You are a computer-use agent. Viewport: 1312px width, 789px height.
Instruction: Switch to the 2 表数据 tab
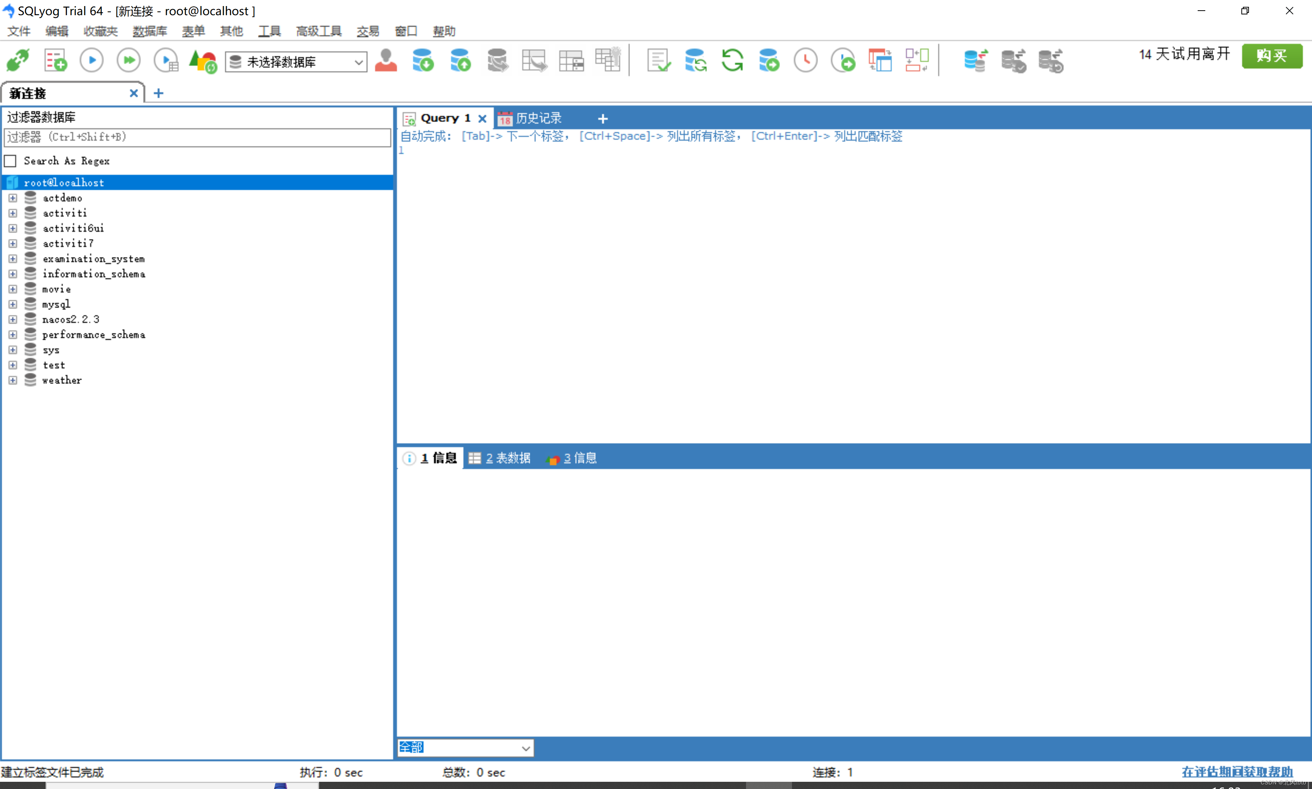click(x=500, y=458)
